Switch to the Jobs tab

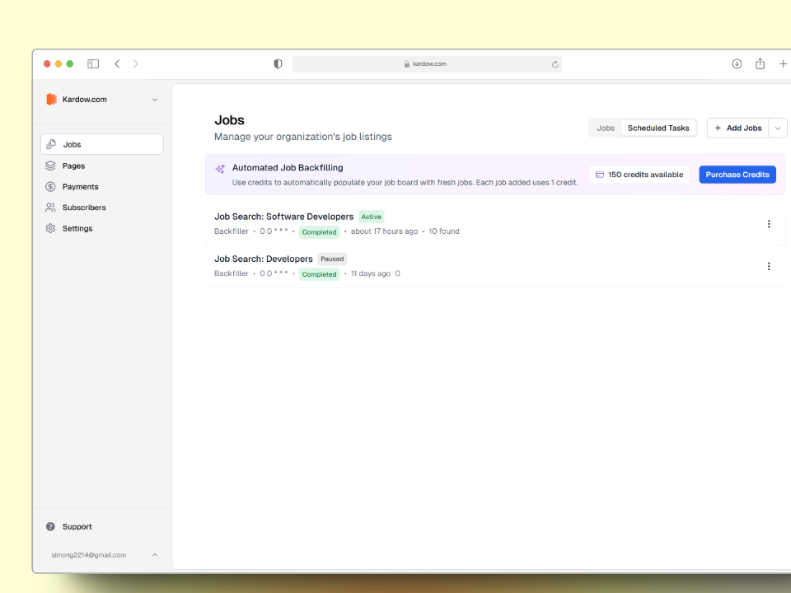pyautogui.click(x=606, y=128)
